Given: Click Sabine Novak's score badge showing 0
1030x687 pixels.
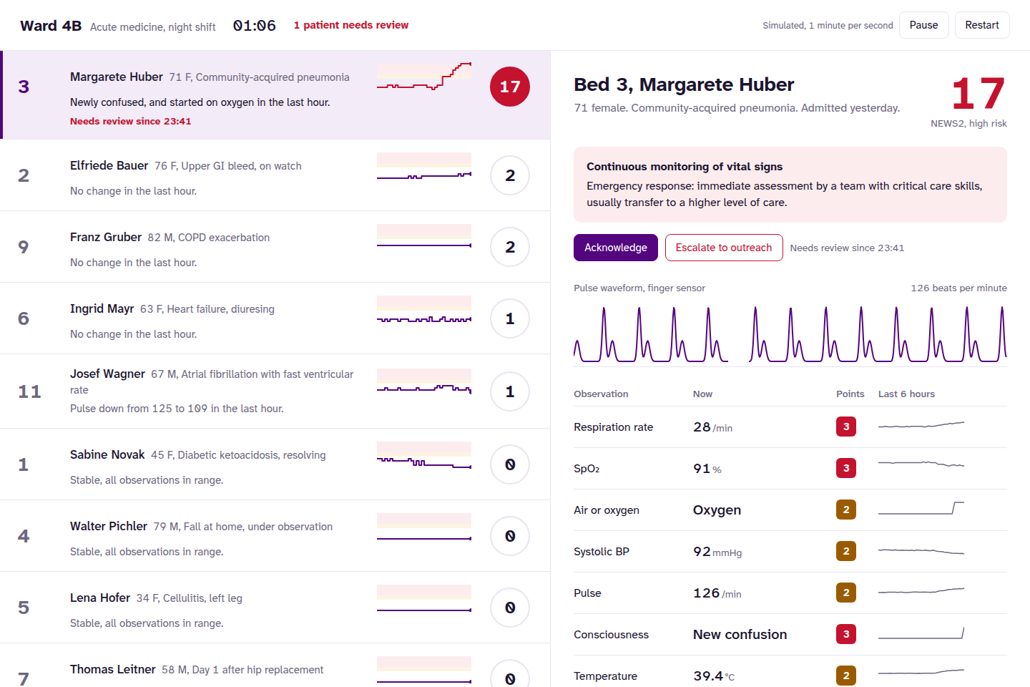Looking at the screenshot, I should coord(510,464).
